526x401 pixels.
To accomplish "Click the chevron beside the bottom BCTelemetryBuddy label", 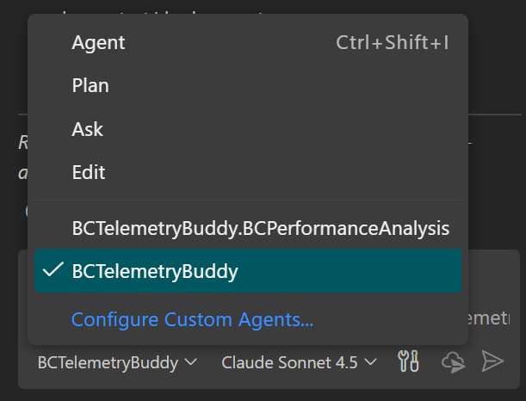I will (x=191, y=362).
